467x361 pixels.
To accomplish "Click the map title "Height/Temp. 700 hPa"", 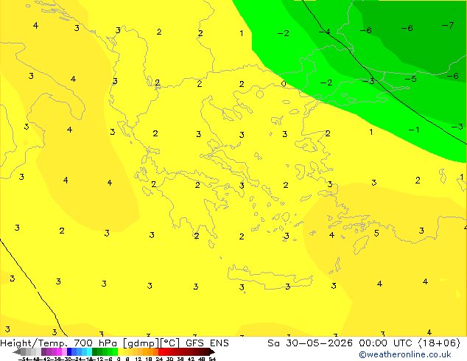I will point(58,343).
